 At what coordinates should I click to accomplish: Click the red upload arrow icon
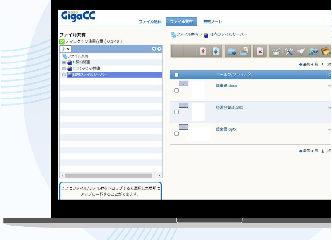(203, 51)
